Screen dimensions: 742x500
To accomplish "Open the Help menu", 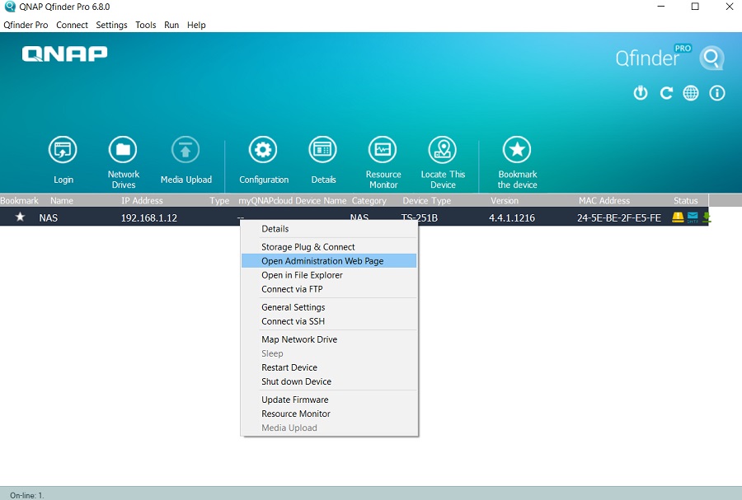I will [x=196, y=25].
